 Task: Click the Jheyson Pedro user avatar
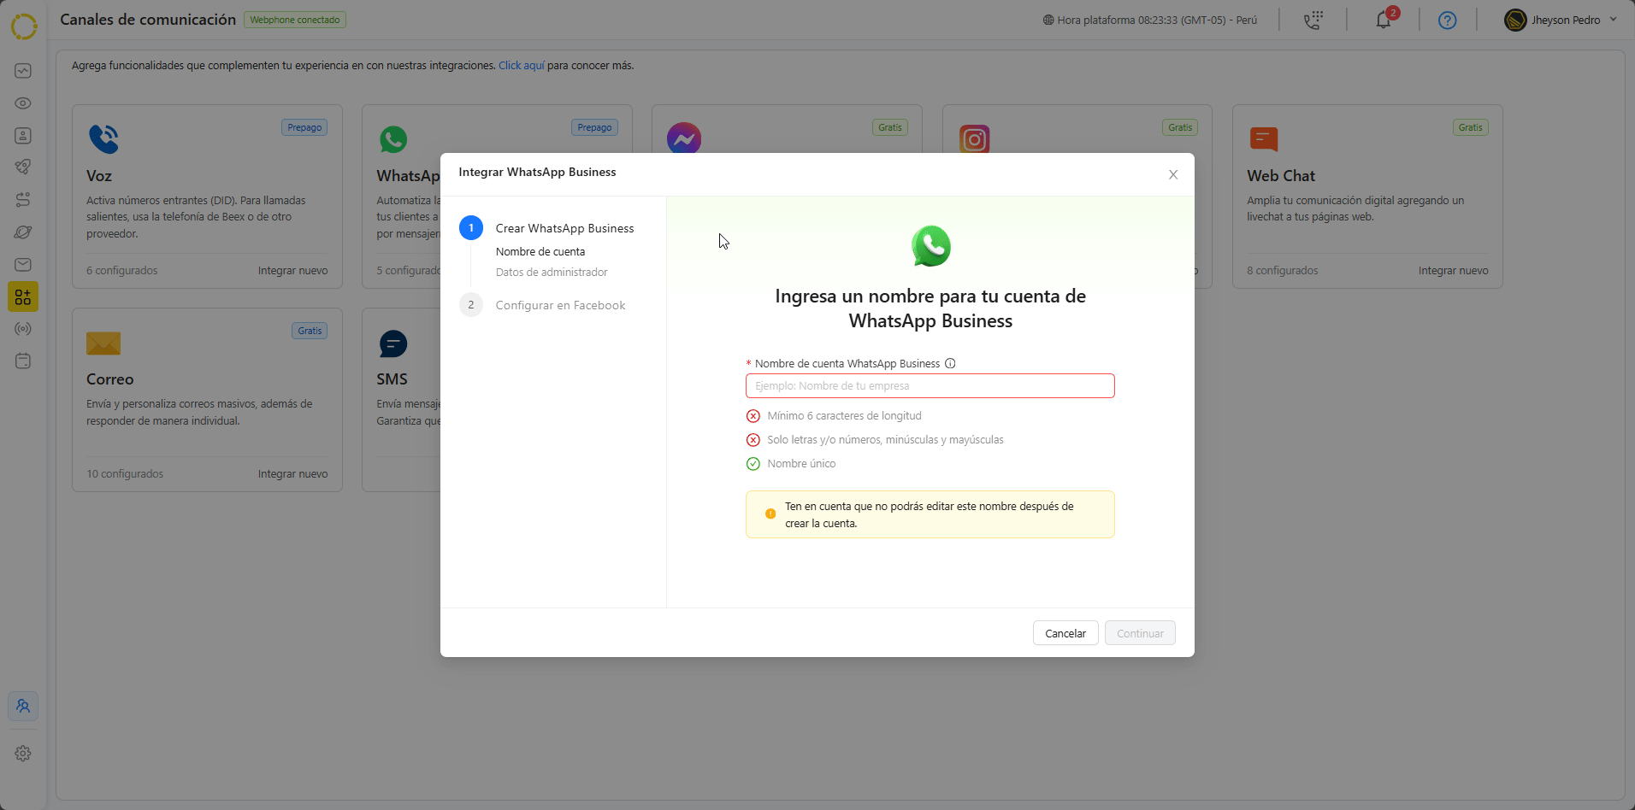coord(1515,20)
